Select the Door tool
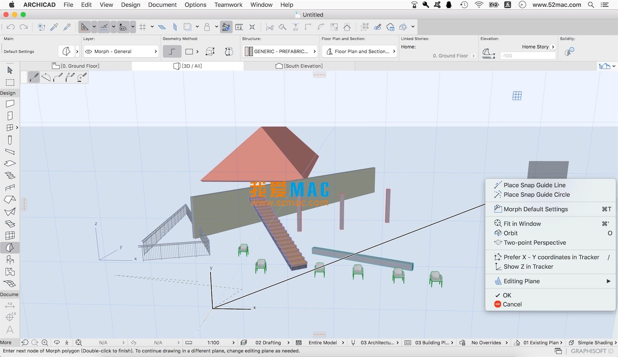Image resolution: width=618 pixels, height=357 pixels. coord(10,116)
